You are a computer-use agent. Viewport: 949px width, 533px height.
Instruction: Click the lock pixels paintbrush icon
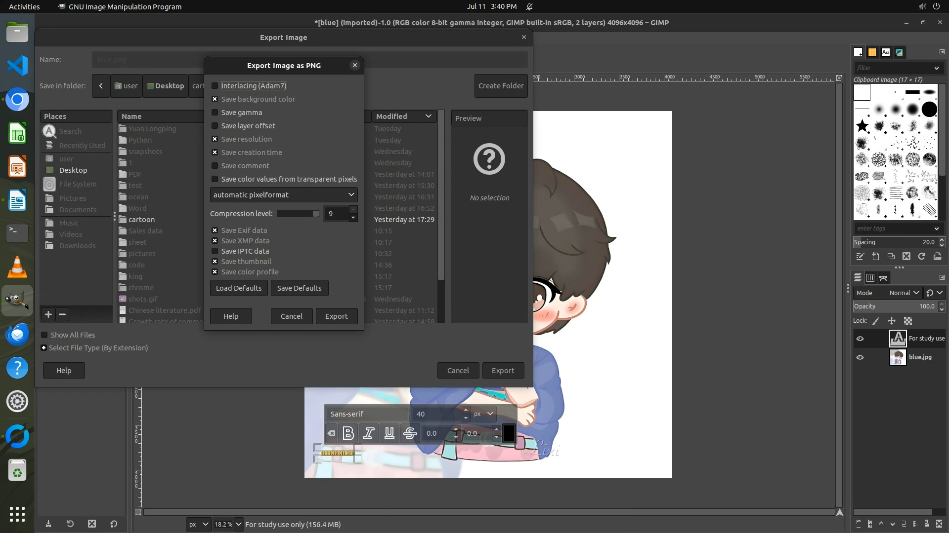coord(876,321)
